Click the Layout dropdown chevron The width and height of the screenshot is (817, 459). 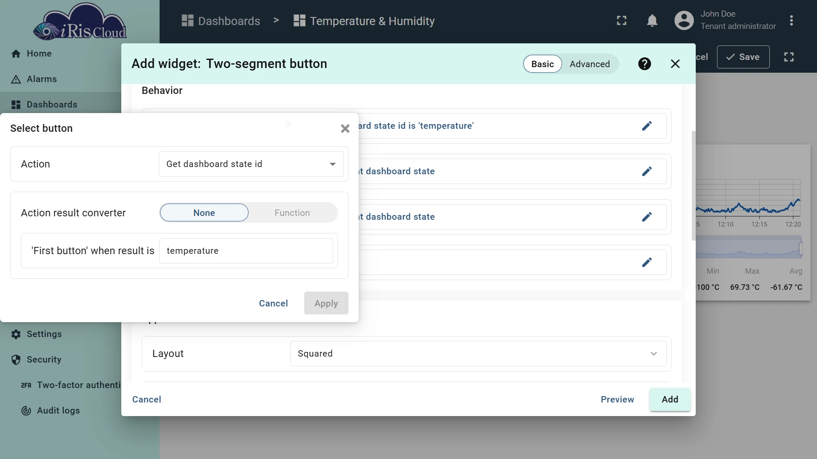pyautogui.click(x=654, y=354)
